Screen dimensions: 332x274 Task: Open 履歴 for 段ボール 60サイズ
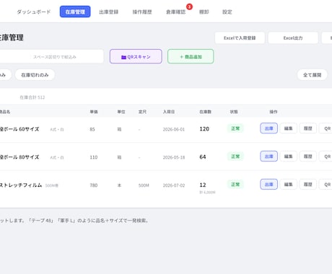pyautogui.click(x=308, y=128)
